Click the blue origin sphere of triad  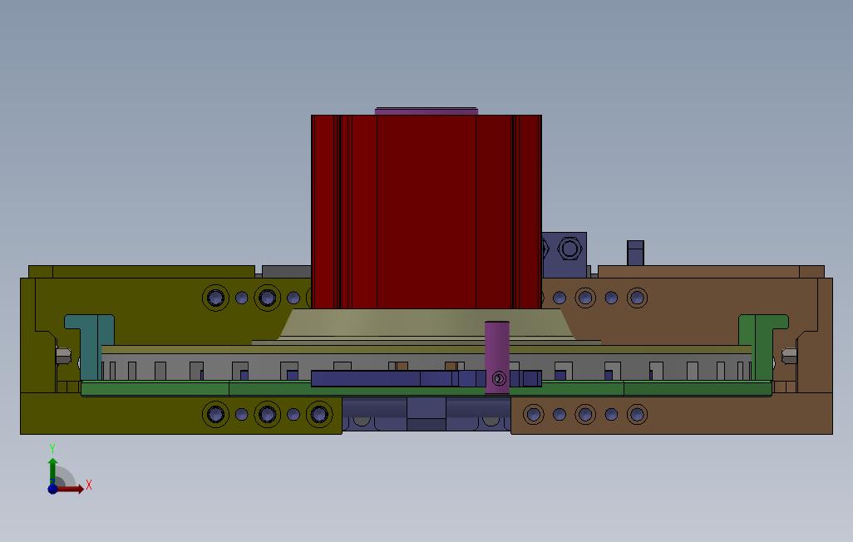point(52,489)
